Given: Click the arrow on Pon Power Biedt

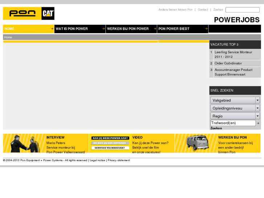Looking at the screenshot, I should (206, 29).
